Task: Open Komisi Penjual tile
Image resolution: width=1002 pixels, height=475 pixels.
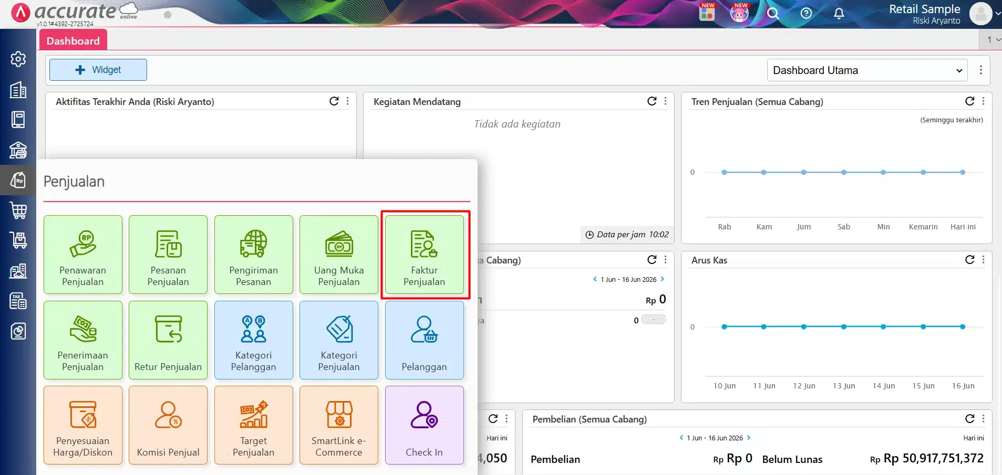Action: click(x=168, y=425)
